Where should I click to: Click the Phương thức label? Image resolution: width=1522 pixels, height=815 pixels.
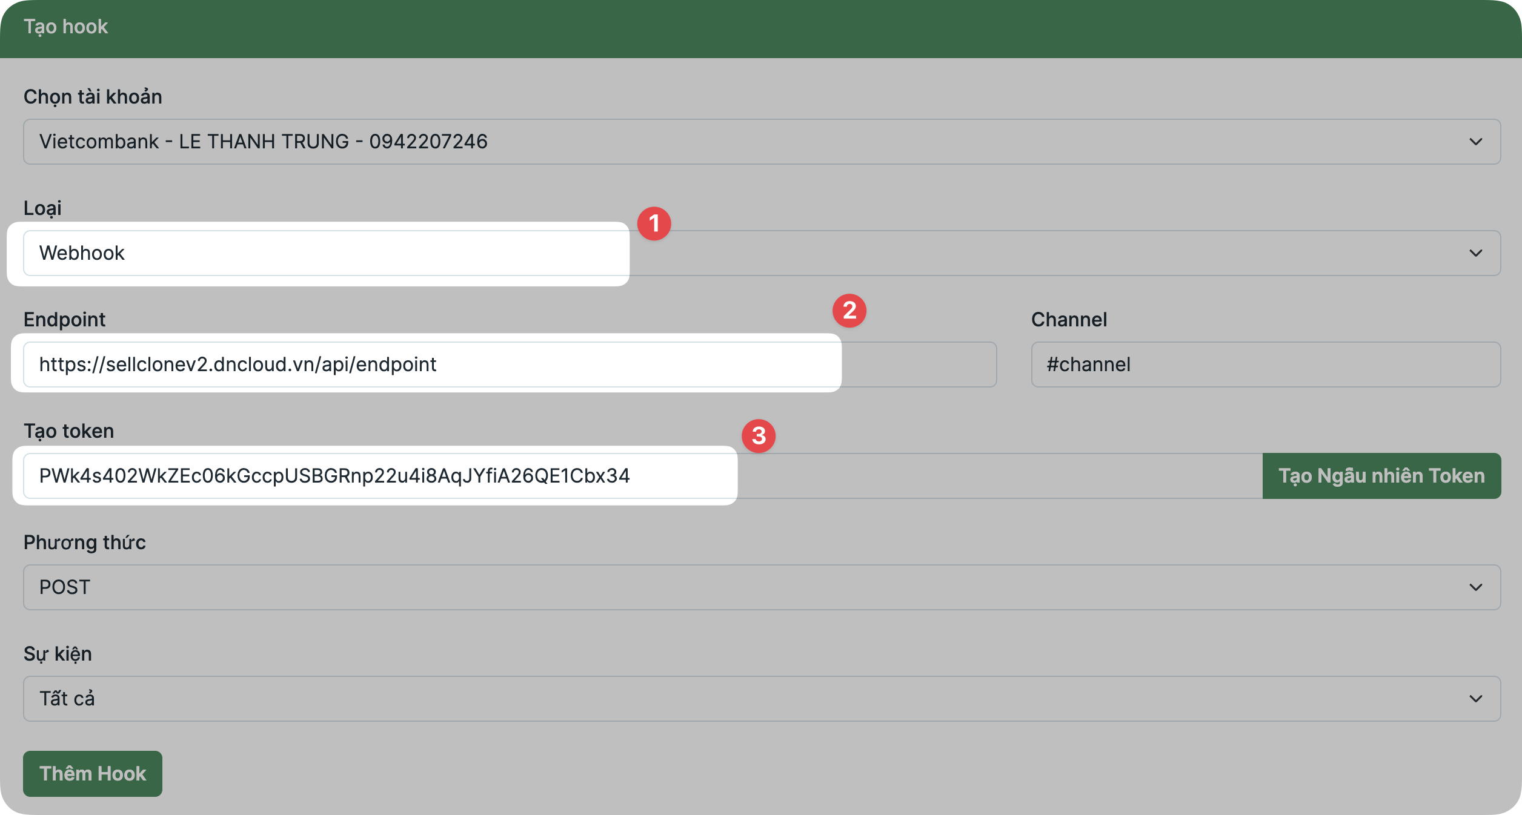point(84,543)
